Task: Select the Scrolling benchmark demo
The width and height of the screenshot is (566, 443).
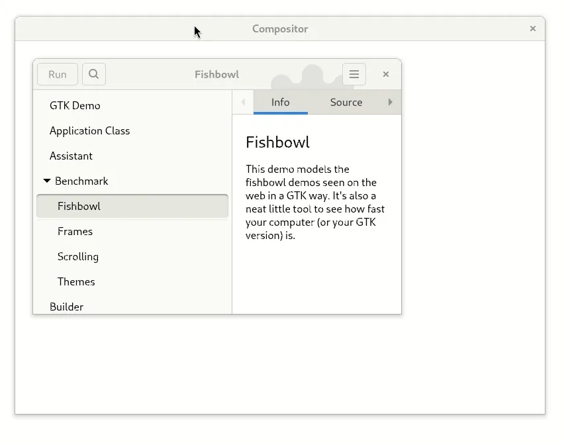Action: pyautogui.click(x=78, y=256)
